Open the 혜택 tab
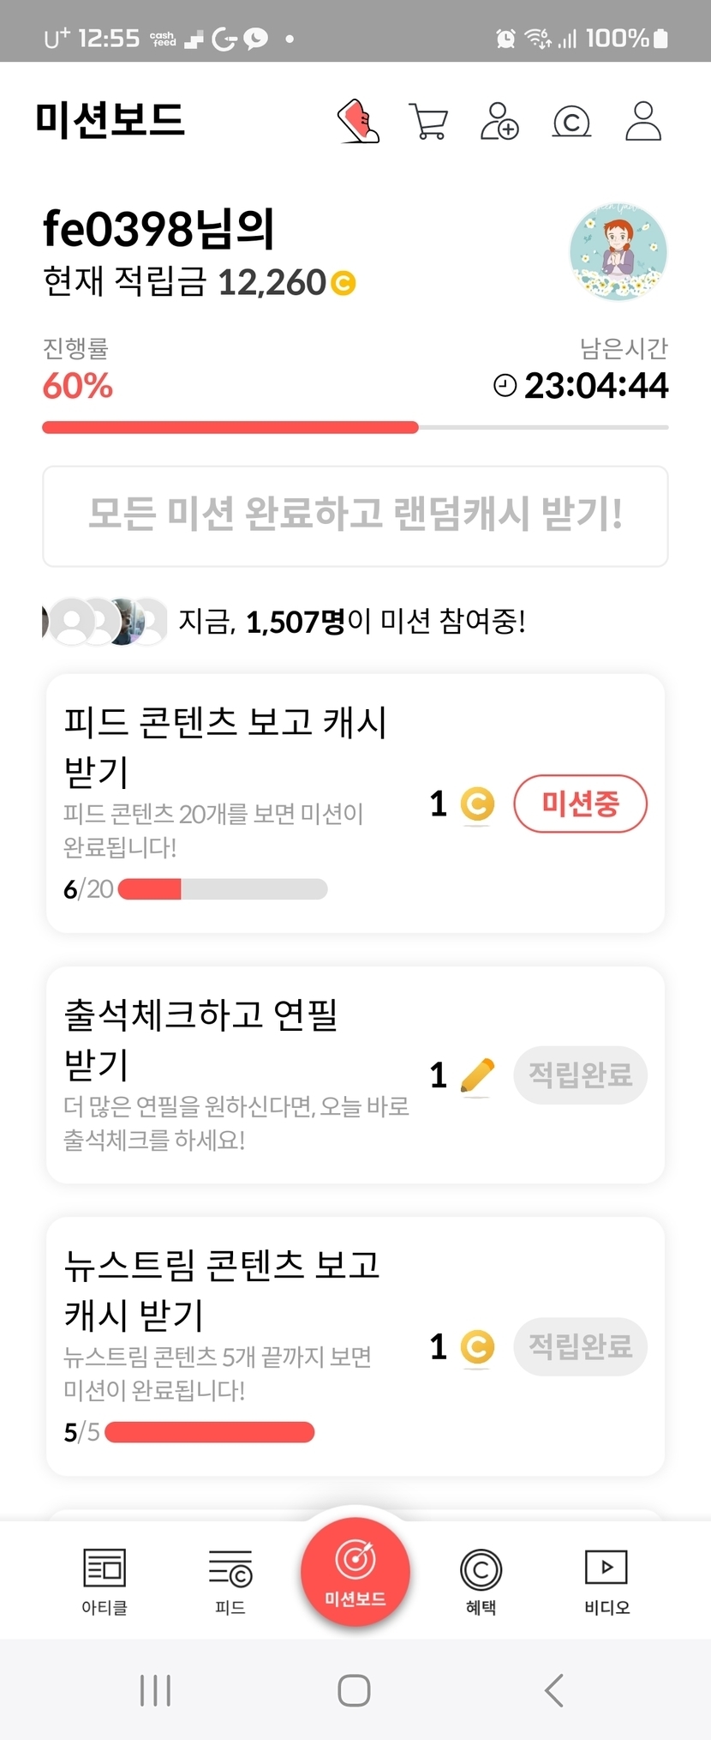 pyautogui.click(x=481, y=1580)
